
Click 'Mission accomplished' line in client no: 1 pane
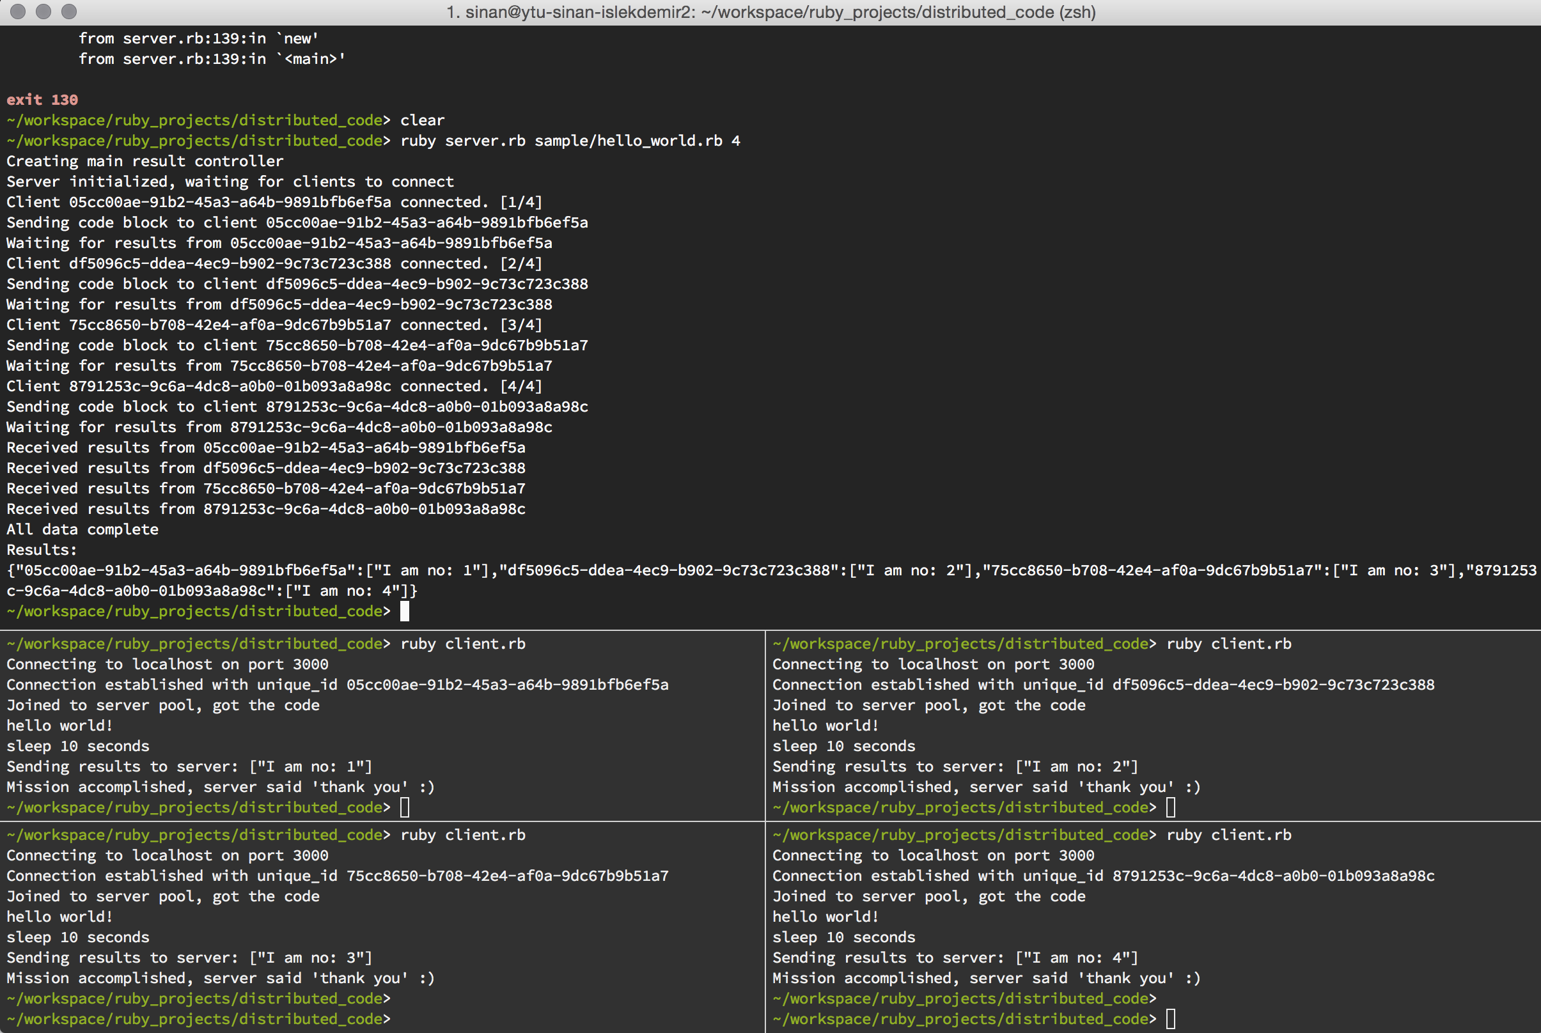pos(221,787)
